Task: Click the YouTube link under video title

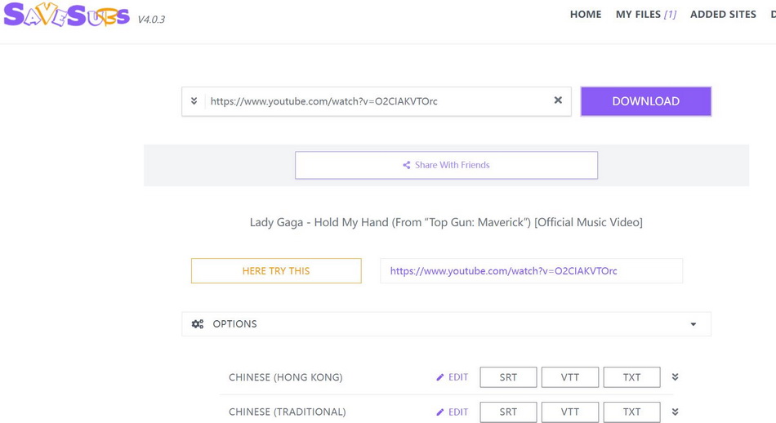Action: tap(503, 271)
